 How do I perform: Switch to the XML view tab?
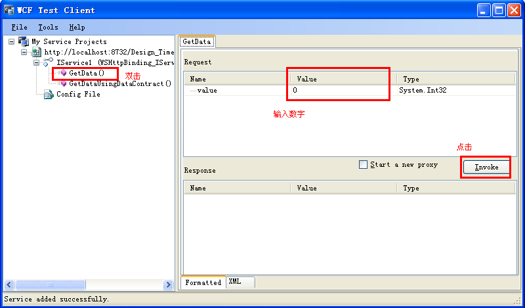click(240, 282)
